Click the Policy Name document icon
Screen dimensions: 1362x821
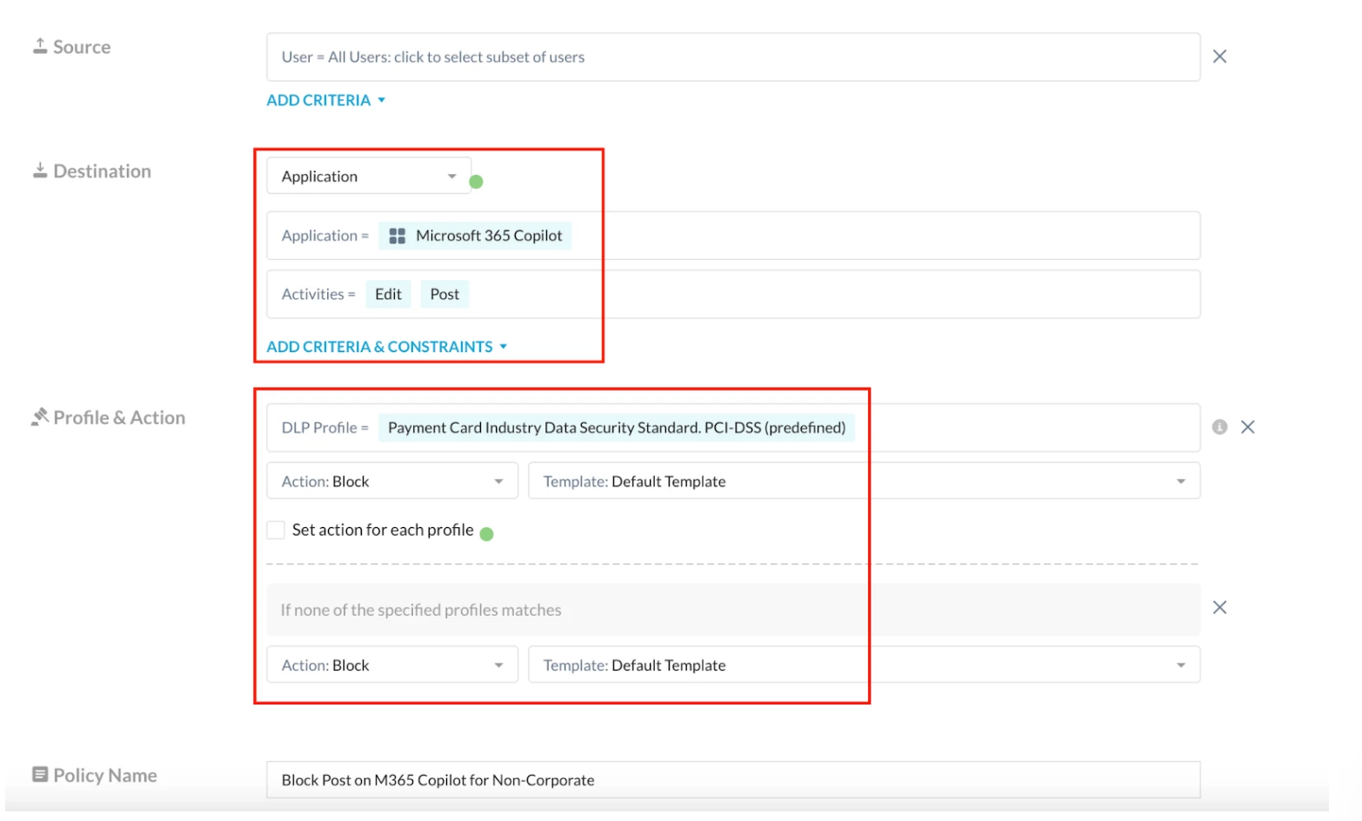click(x=40, y=774)
